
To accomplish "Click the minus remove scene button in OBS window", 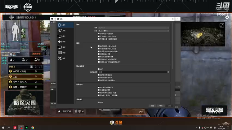I will (x=55, y=104).
